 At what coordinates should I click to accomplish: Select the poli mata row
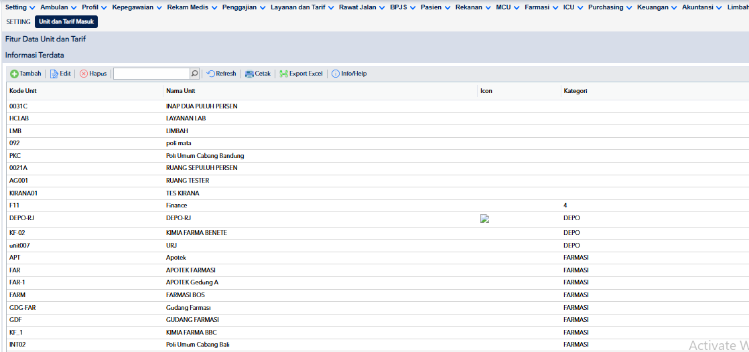point(378,143)
